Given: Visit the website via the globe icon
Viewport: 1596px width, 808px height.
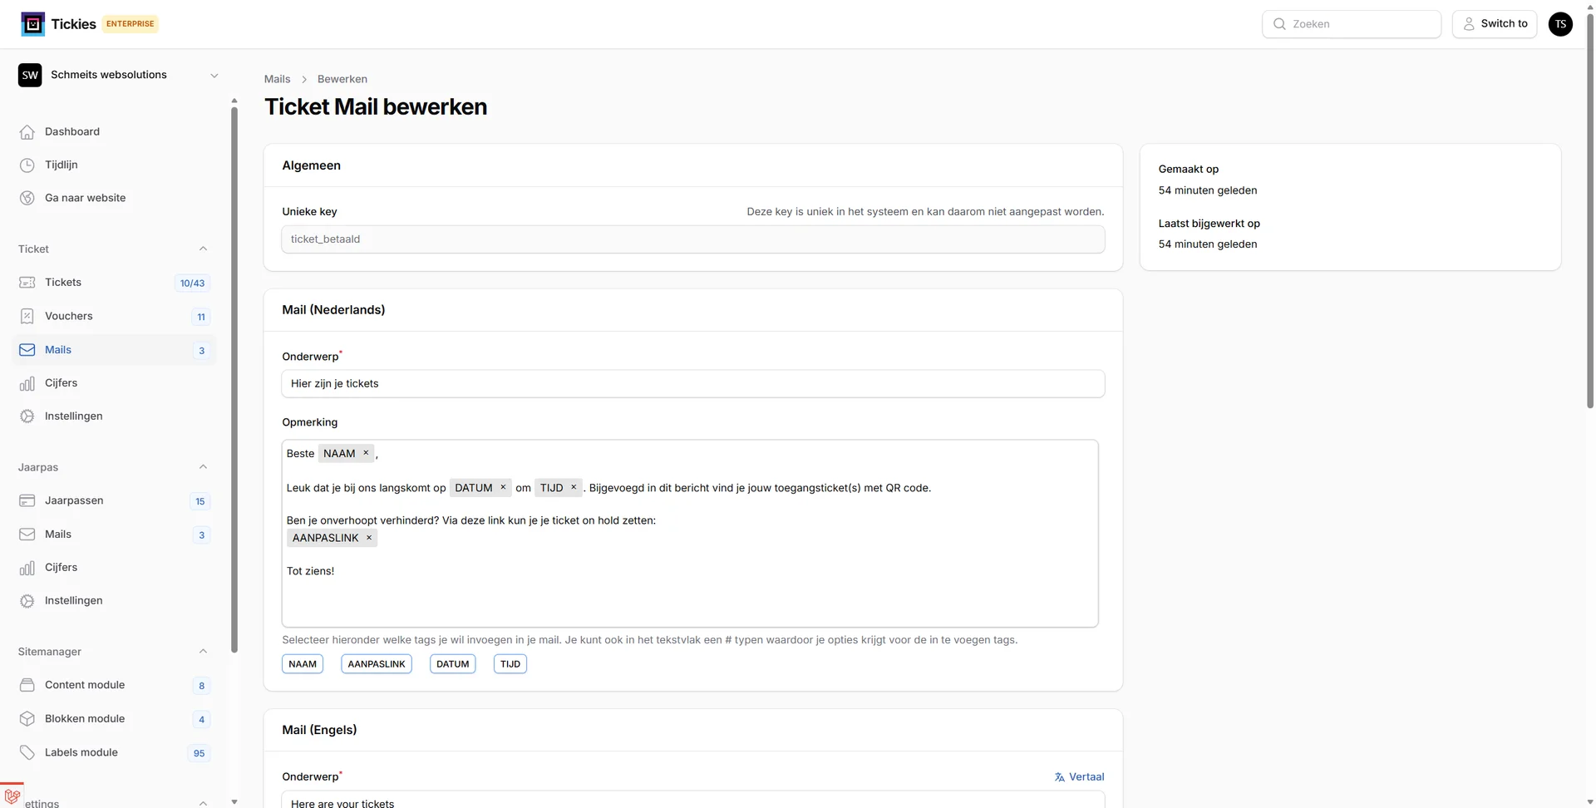Looking at the screenshot, I should (27, 198).
